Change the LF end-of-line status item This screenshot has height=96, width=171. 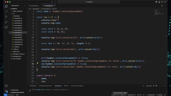coord(144,95)
